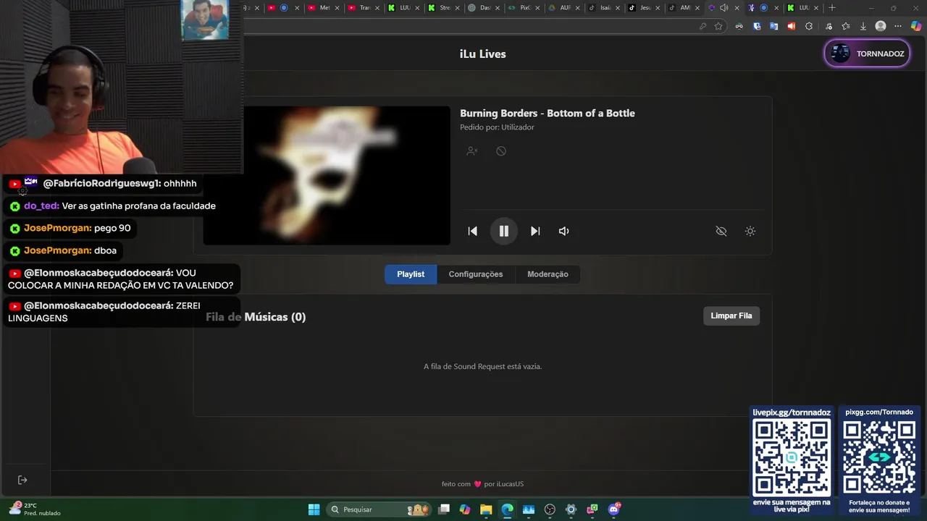Image resolution: width=927 pixels, height=521 pixels.
Task: Open Task View on the taskbar
Action: point(444,509)
